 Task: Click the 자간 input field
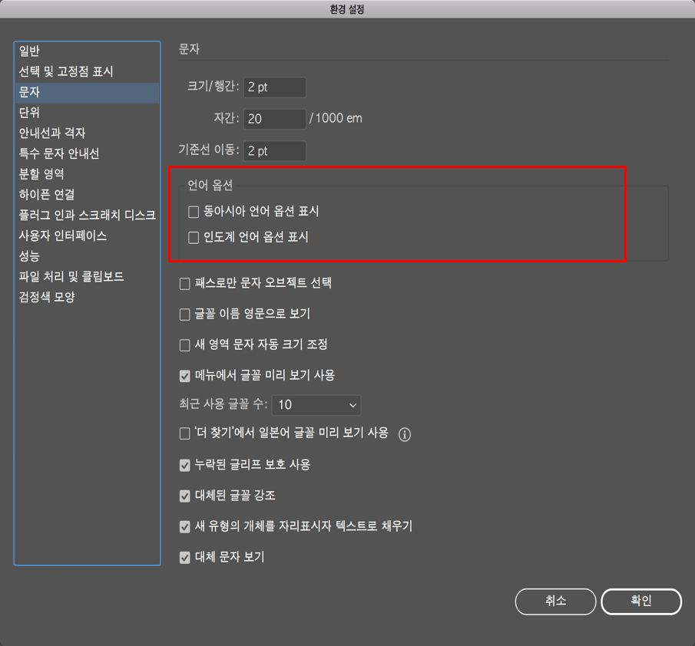[x=275, y=119]
